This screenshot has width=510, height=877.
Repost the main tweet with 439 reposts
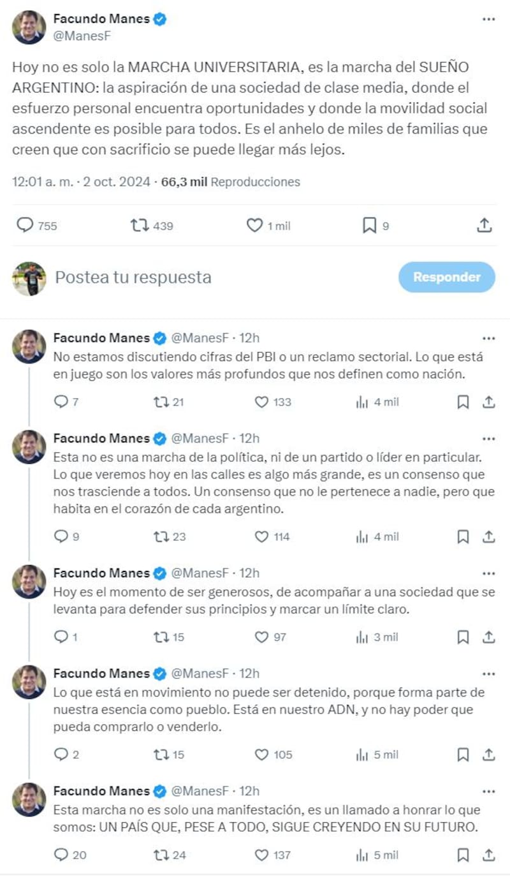pos(138,225)
